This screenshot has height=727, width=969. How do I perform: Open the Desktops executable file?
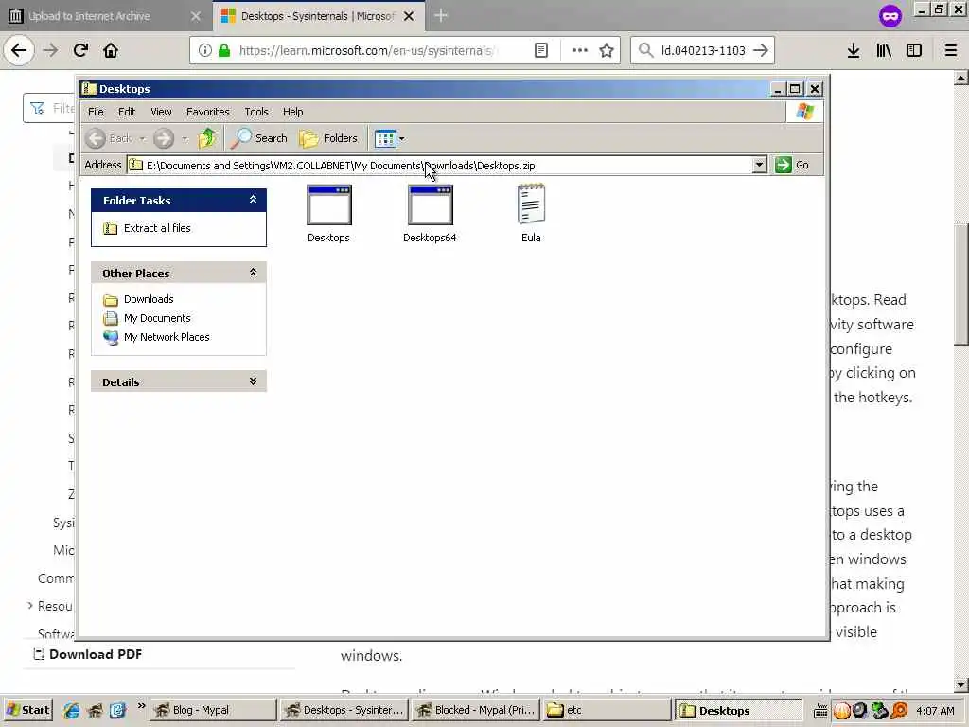click(x=328, y=214)
